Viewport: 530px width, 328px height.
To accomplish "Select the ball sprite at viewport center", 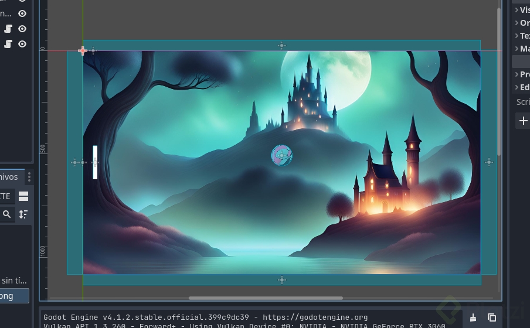I will point(282,155).
